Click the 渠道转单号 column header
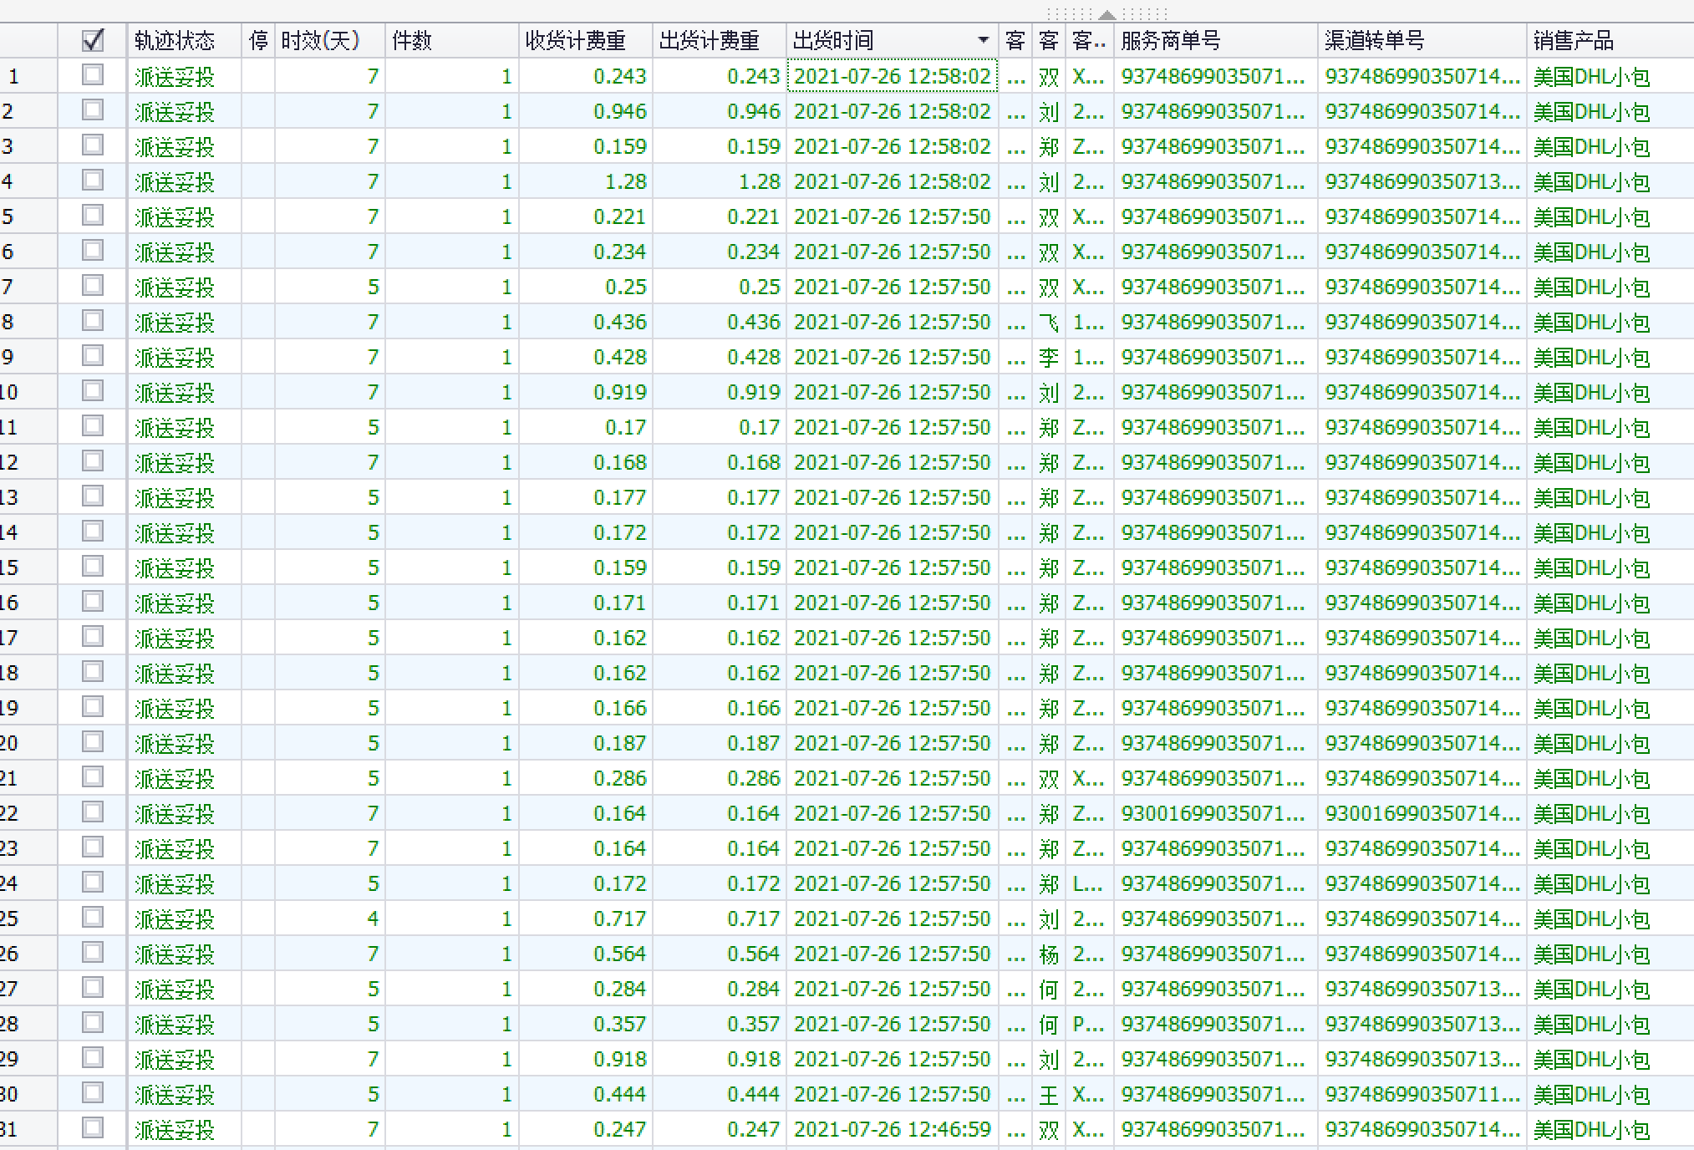Image resolution: width=1694 pixels, height=1150 pixels. 1422,40
